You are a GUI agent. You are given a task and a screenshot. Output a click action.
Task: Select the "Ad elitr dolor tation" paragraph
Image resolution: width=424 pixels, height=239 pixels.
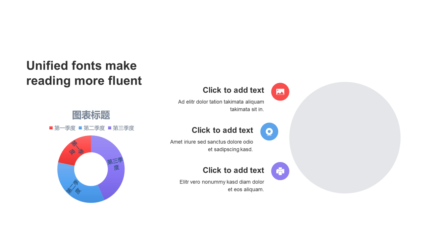tap(221, 106)
